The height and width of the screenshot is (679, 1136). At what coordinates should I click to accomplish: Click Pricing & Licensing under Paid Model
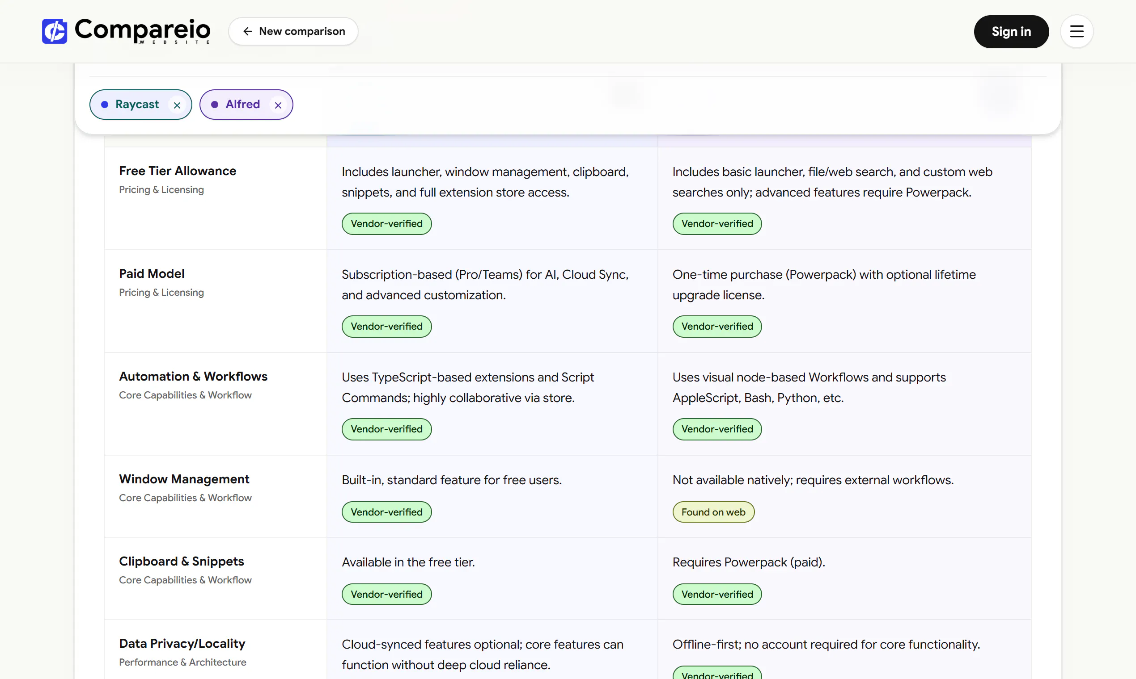pos(161,293)
